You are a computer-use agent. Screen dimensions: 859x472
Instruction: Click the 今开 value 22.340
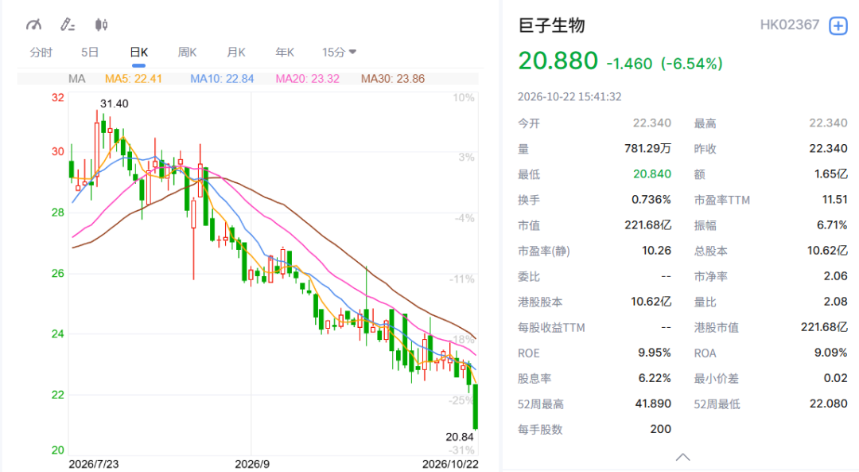tap(652, 123)
